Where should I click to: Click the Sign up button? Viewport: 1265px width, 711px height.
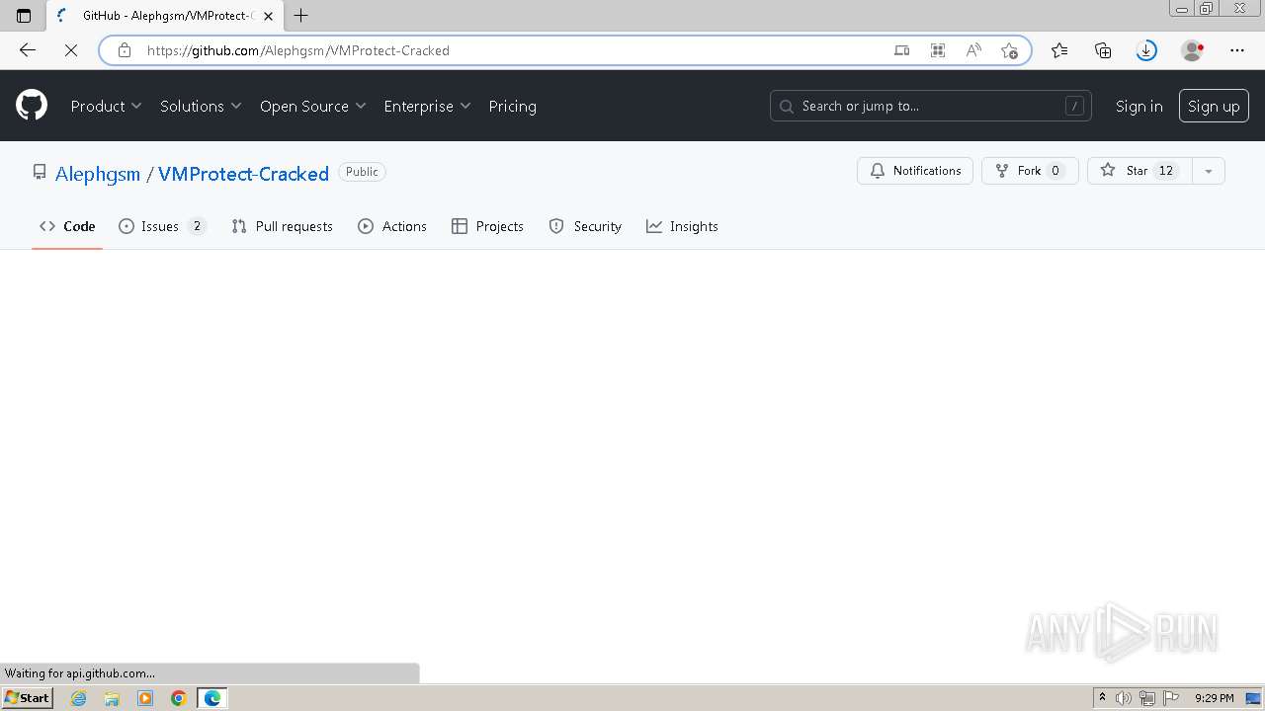pyautogui.click(x=1214, y=106)
